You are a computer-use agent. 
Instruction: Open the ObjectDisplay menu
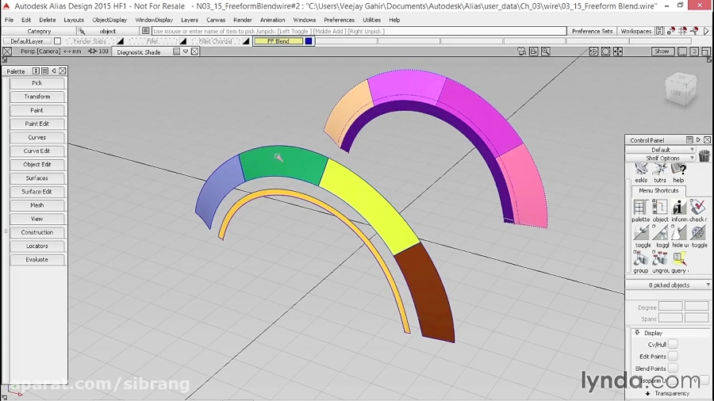[x=109, y=20]
